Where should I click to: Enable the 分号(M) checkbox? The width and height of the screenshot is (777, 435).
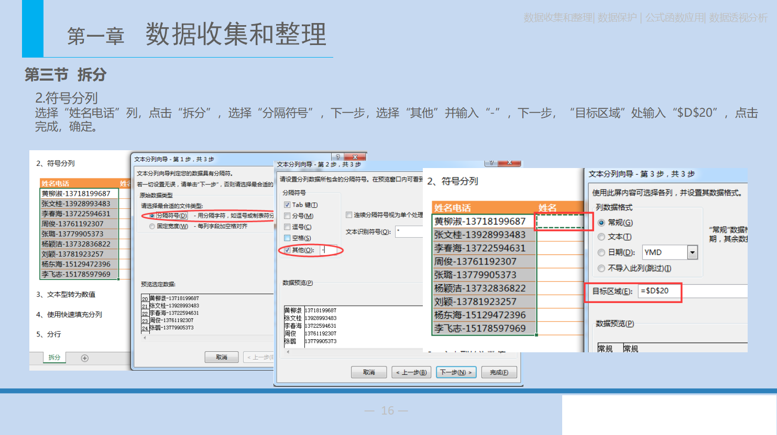coord(287,216)
